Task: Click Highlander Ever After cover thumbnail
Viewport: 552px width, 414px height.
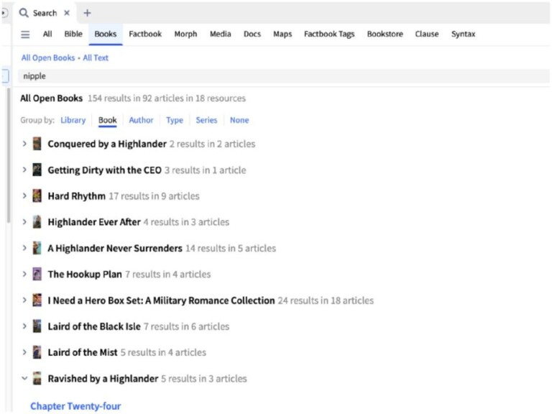Action: point(37,222)
